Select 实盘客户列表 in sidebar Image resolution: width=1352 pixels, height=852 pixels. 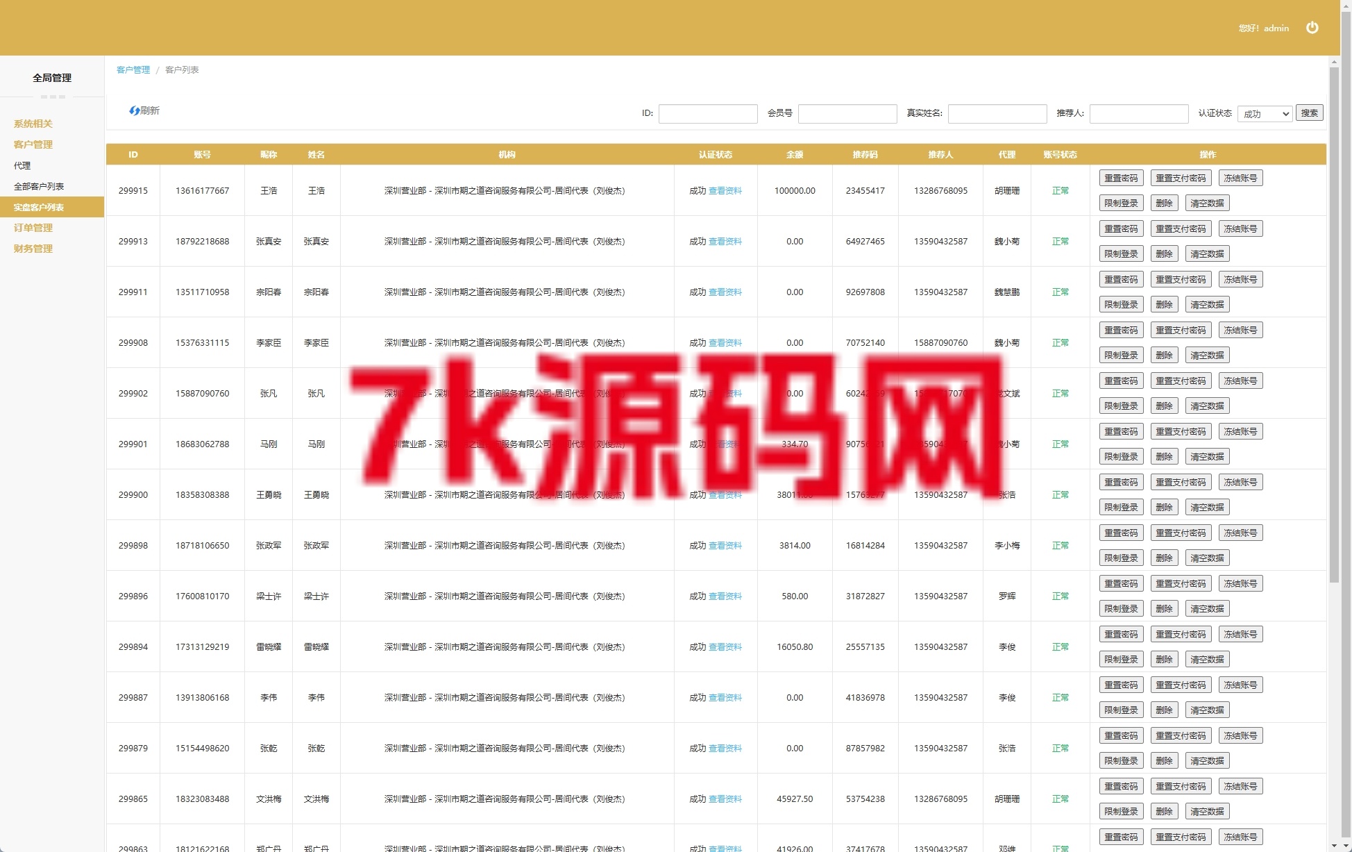tap(52, 207)
